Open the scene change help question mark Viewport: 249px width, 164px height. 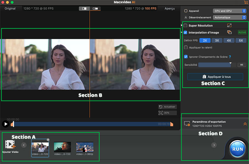click(x=230, y=57)
